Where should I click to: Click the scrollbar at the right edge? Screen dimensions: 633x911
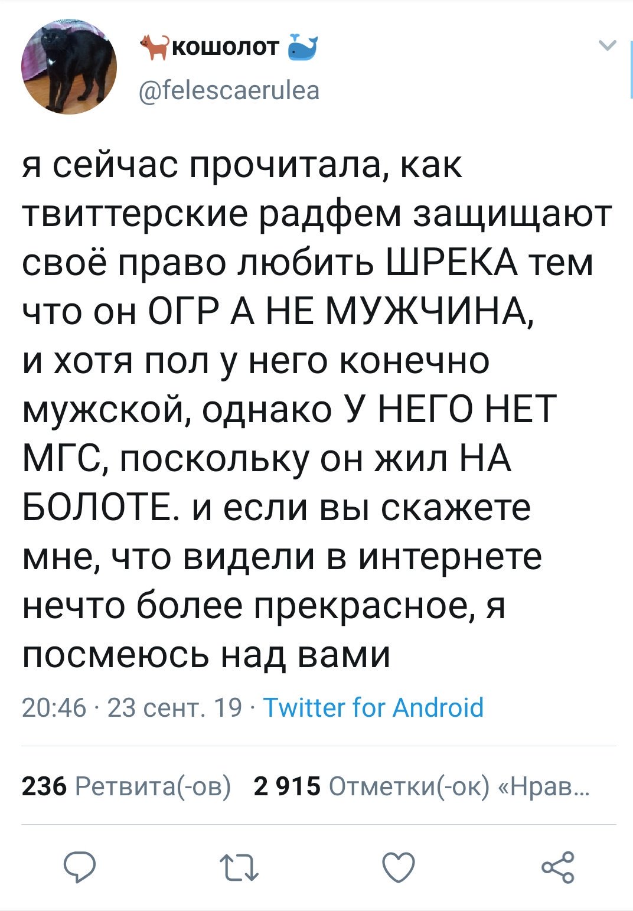pos(631,71)
